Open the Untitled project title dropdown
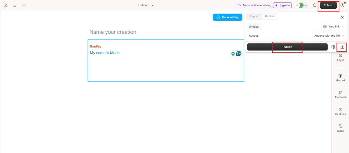 146,5
